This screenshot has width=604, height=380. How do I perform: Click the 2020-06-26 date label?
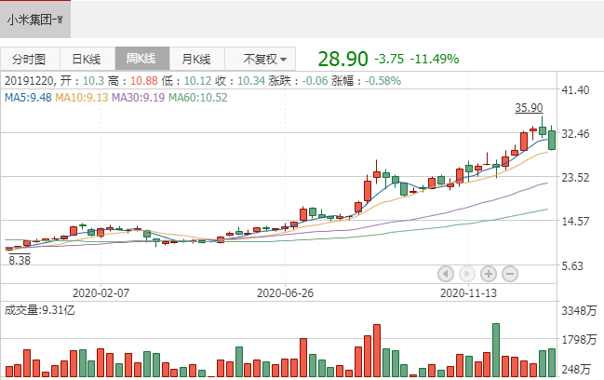284,292
